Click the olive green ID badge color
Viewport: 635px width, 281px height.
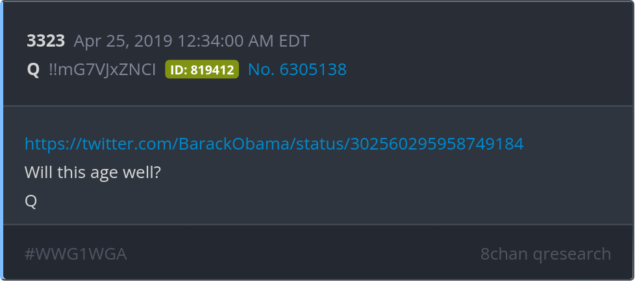tap(202, 69)
